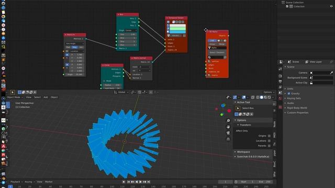This screenshot has height=188, width=335.
Task: Enable Affect Only Origins checkbox
Action: 269,136
